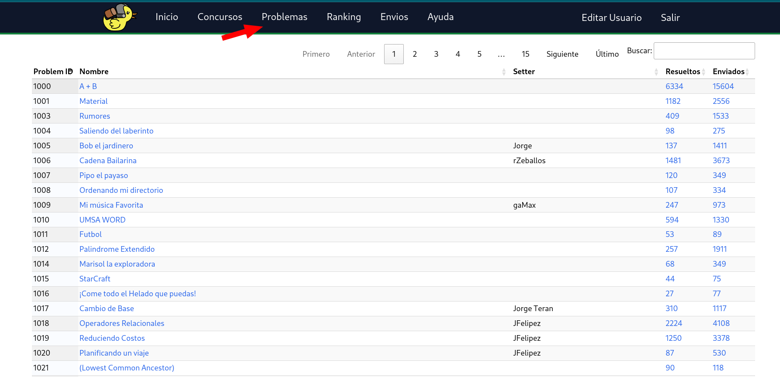
Task: Open the Material problem
Action: tap(94, 101)
